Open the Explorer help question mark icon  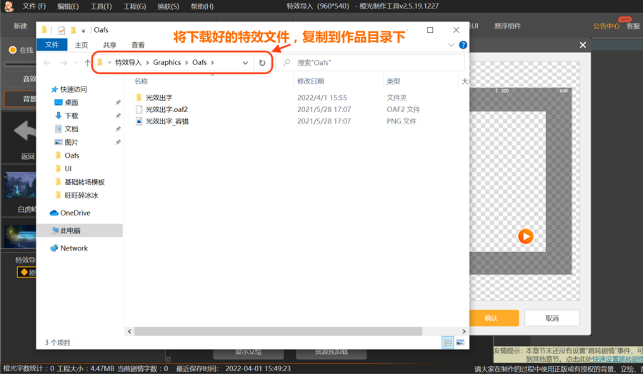point(463,45)
